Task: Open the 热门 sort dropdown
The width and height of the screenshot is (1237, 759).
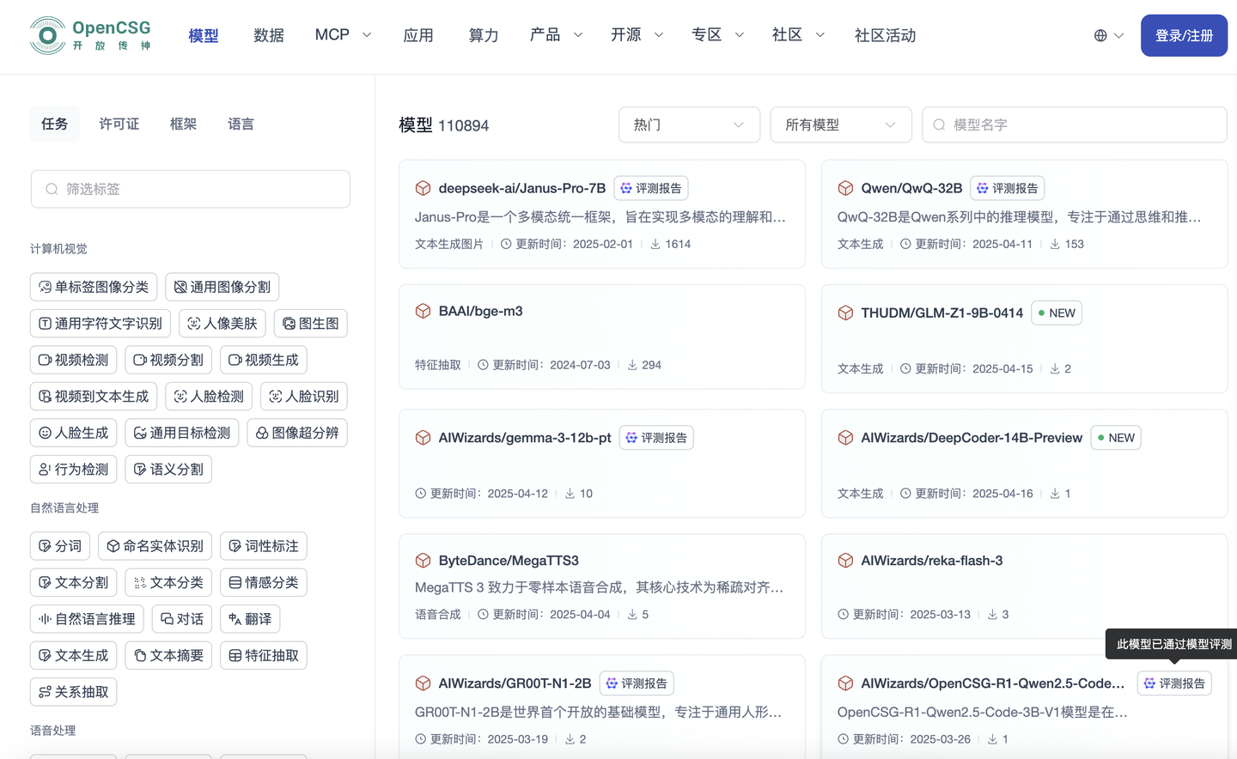Action: point(689,124)
